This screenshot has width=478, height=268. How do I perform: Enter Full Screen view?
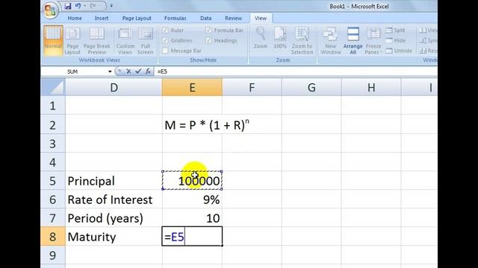(145, 41)
